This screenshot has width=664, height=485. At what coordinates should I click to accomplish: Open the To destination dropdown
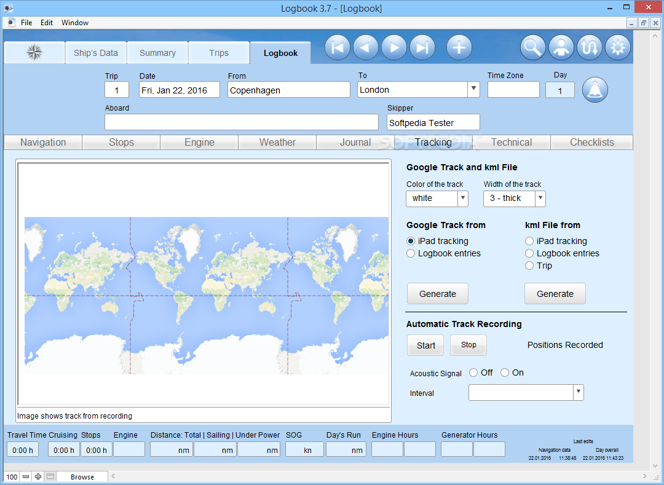click(x=473, y=89)
